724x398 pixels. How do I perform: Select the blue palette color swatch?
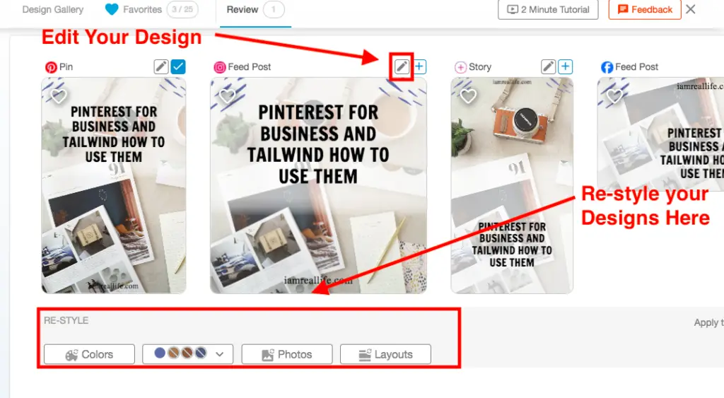point(160,353)
